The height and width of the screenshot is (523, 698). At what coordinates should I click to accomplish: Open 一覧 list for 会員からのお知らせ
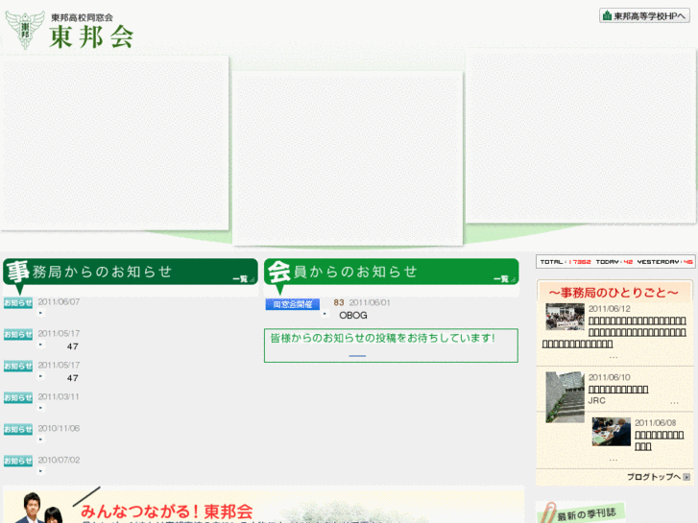point(504,279)
